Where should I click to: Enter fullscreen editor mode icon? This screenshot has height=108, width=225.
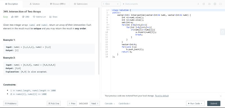tap(220, 4)
